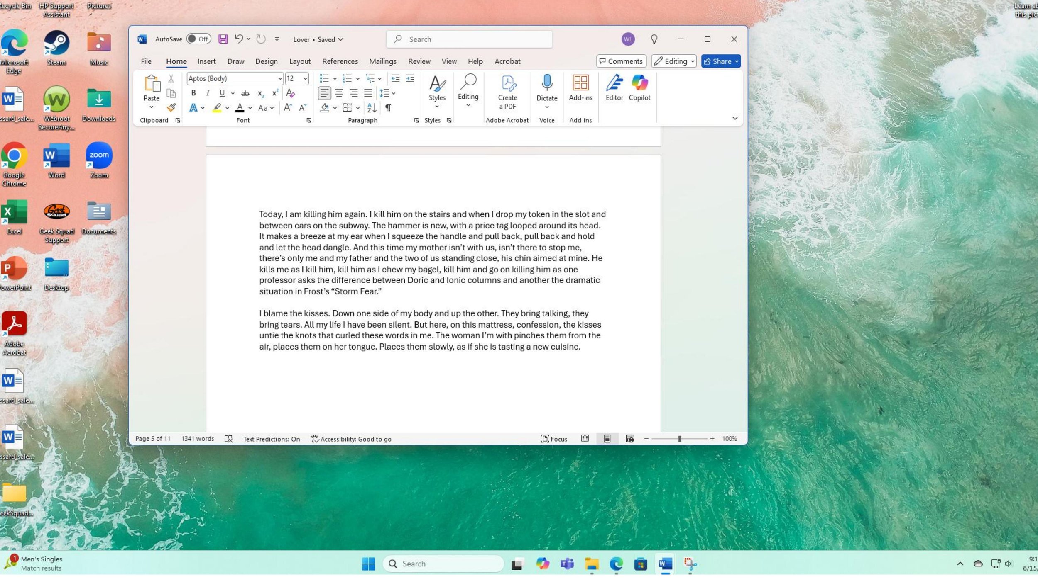Toggle show paragraph marks
The image size is (1038, 583).
(388, 108)
